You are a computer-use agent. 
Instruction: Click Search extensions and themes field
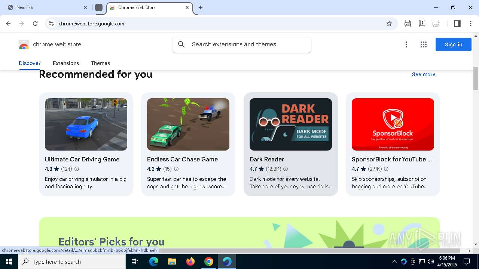(x=242, y=44)
